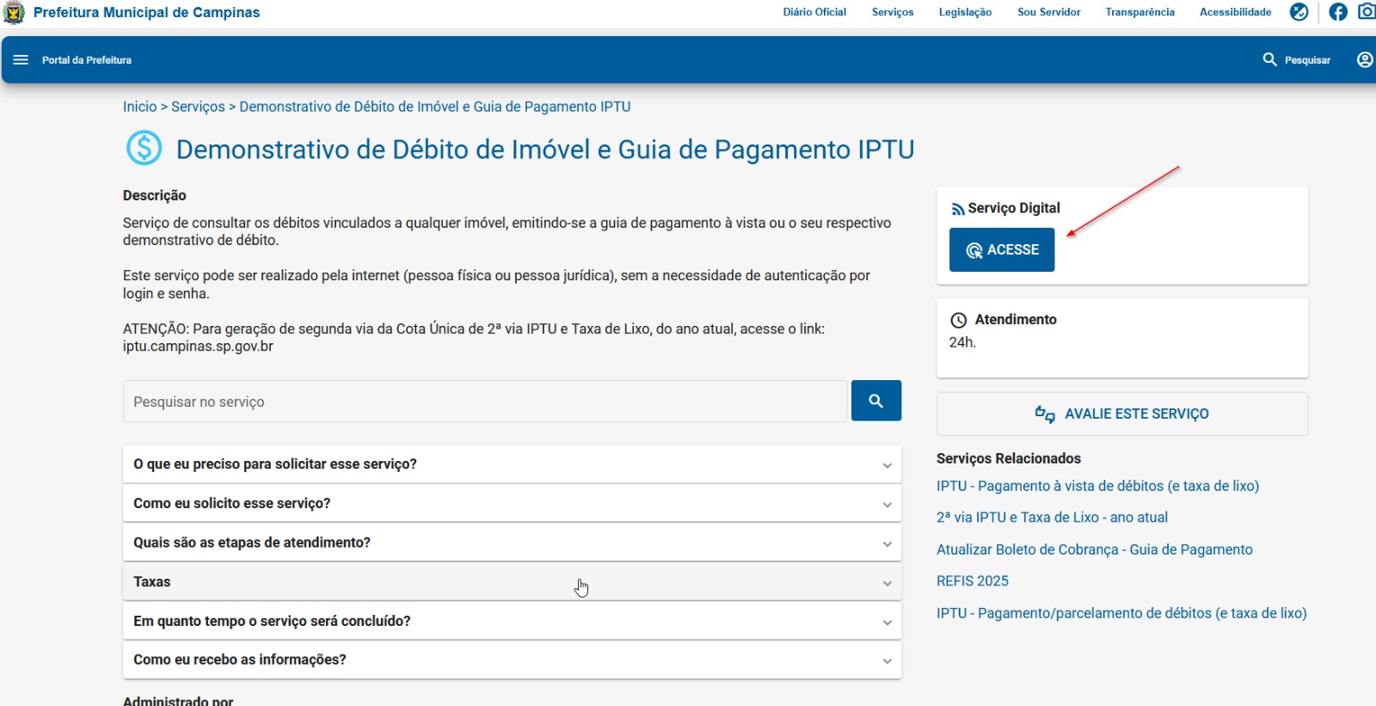Click the ACESSE button under Serviço Digital
1376x706 pixels.
(x=1001, y=250)
